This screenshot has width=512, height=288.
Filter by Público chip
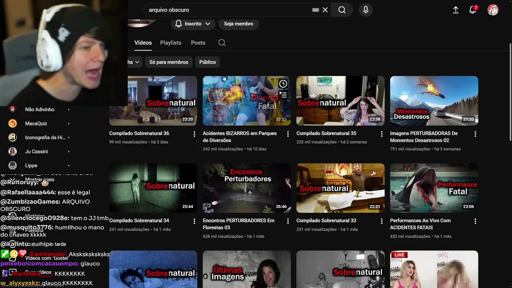(208, 62)
